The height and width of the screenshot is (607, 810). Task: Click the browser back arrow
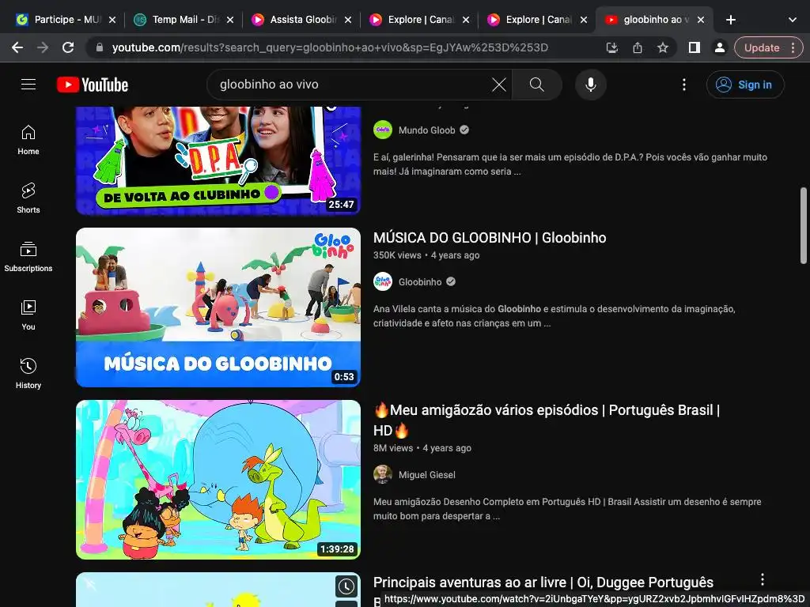(17, 47)
